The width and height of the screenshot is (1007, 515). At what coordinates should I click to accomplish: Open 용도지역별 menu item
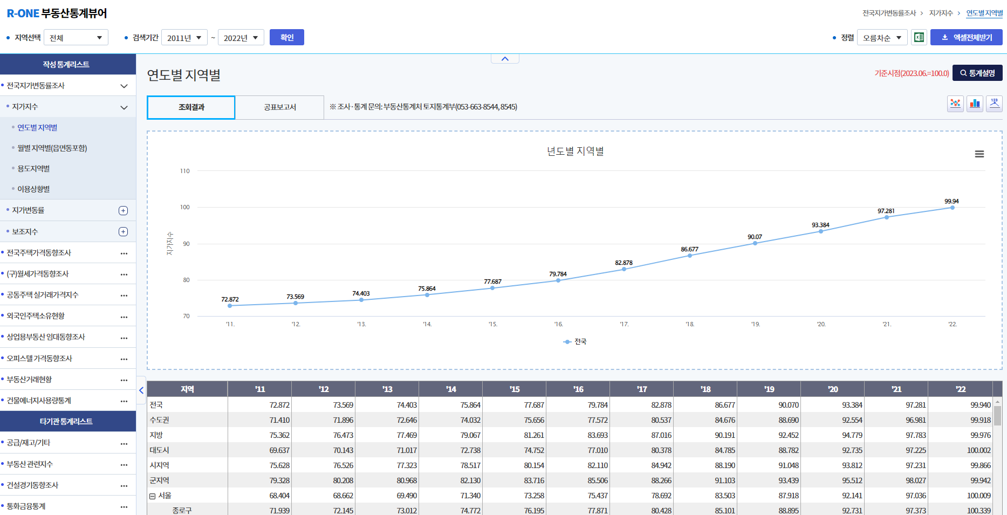pyautogui.click(x=33, y=169)
